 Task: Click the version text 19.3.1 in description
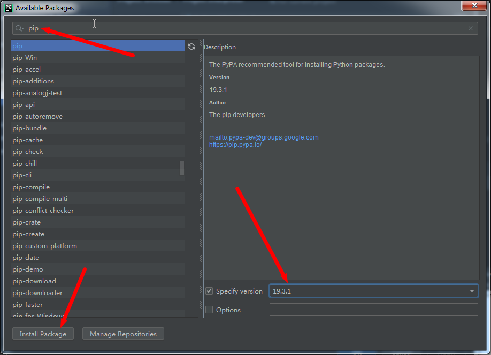[x=218, y=90]
